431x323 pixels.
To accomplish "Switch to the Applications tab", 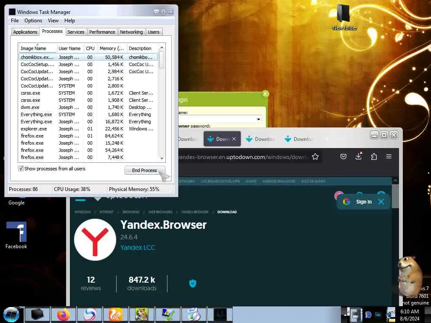I will coord(25,32).
